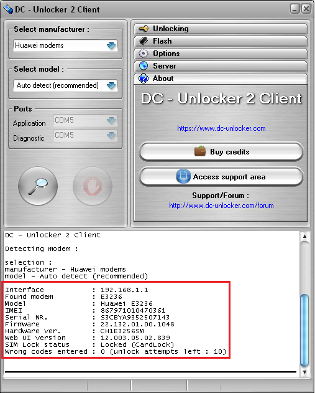
Task: Open the dc-unlocker.com website link
Action: tap(221, 128)
